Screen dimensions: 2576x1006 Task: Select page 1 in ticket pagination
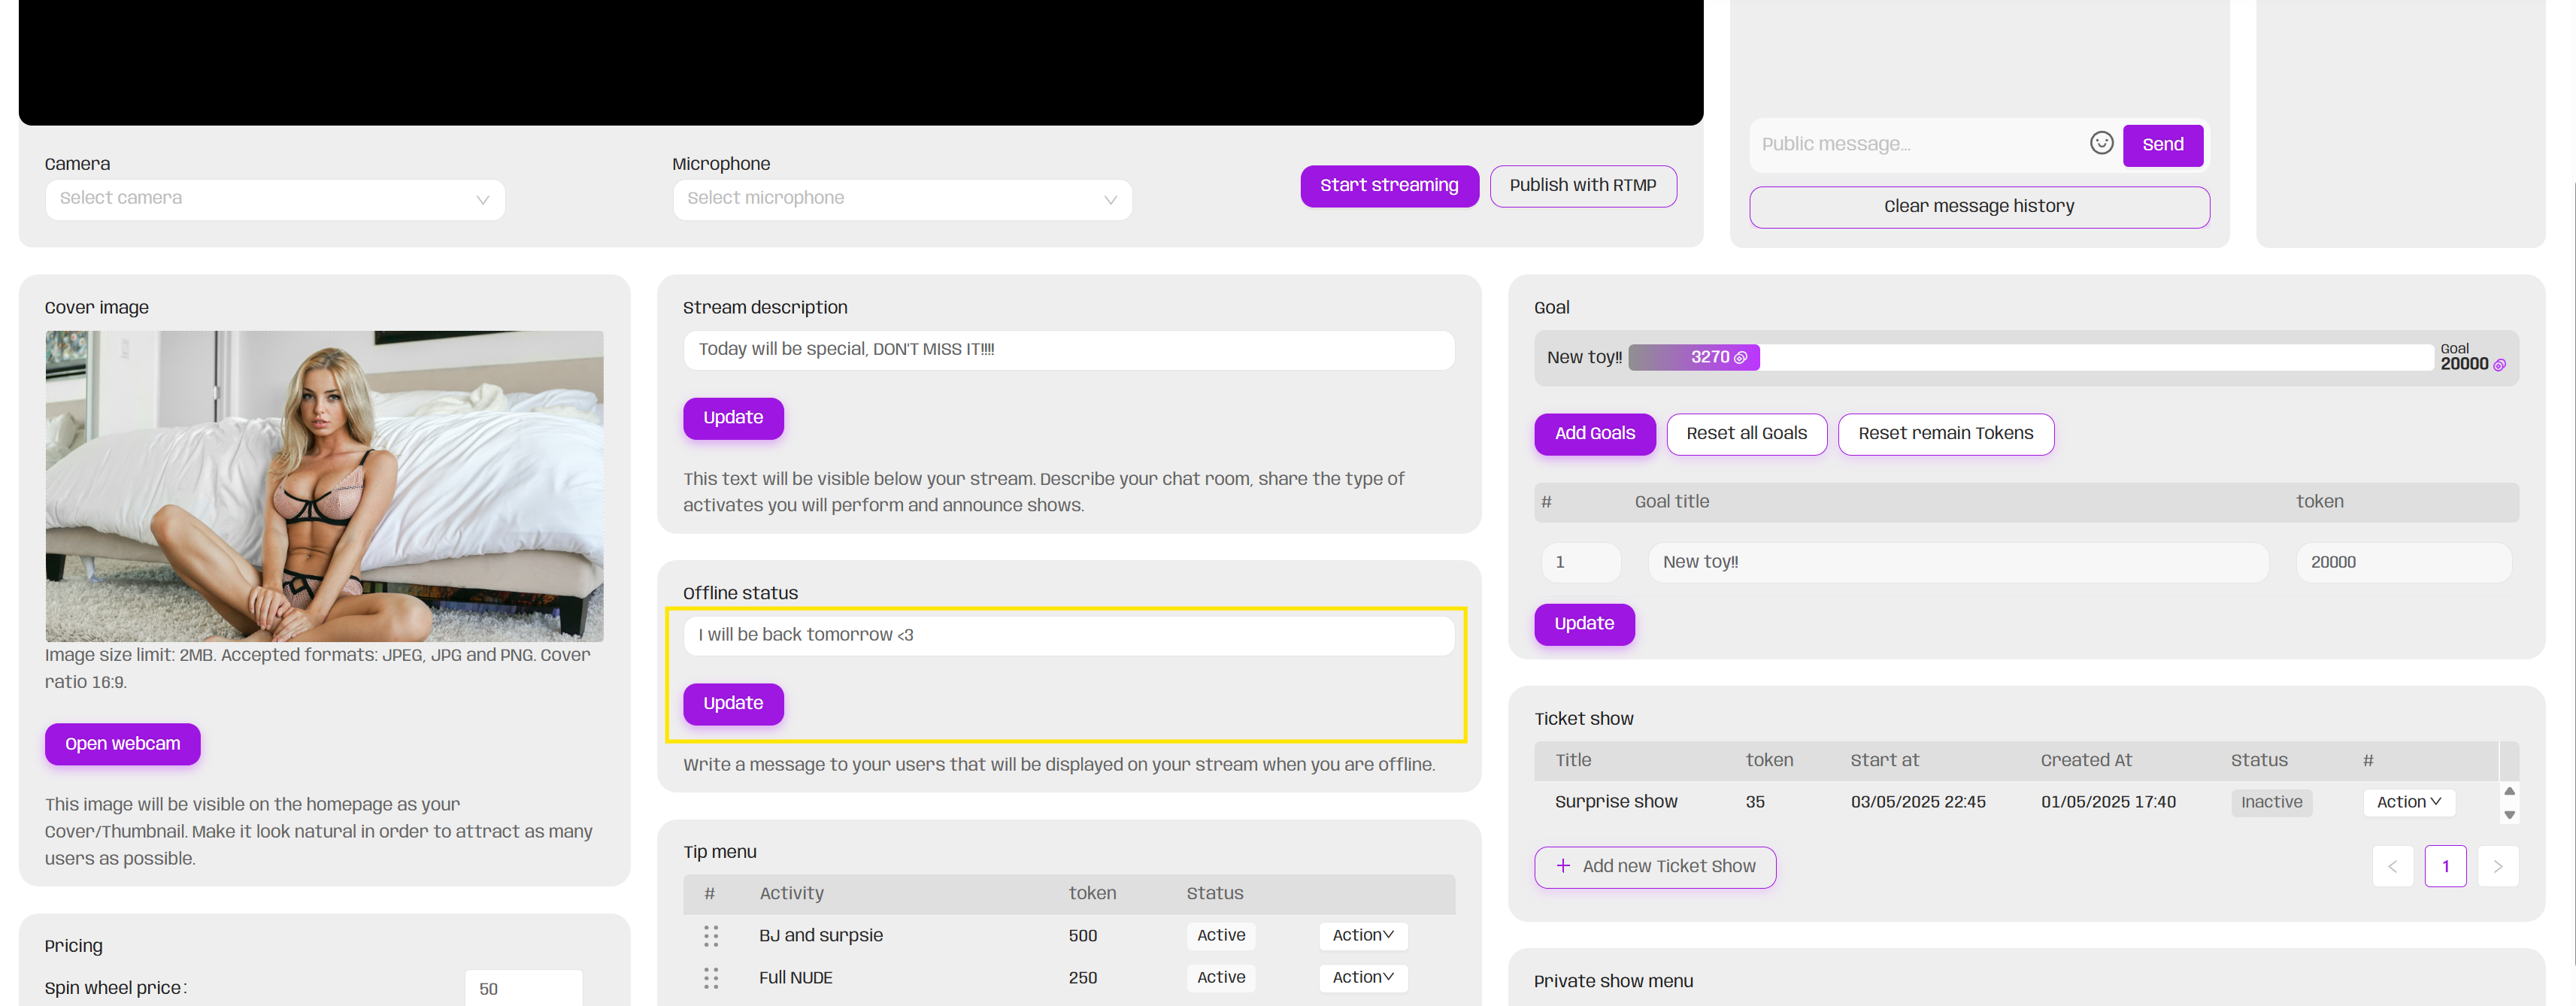coord(2445,866)
